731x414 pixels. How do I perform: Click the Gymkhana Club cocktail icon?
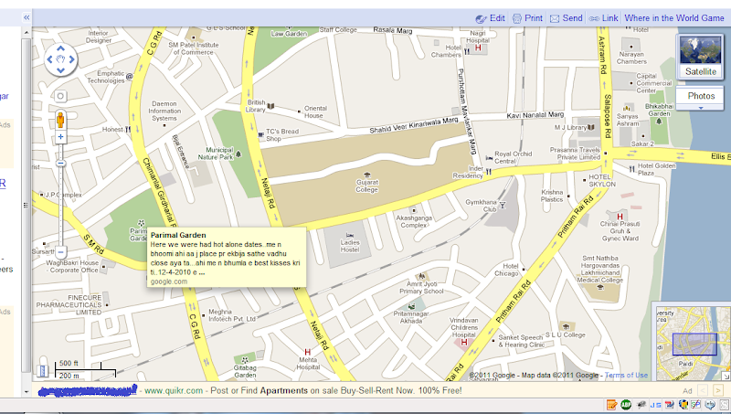coord(503,205)
